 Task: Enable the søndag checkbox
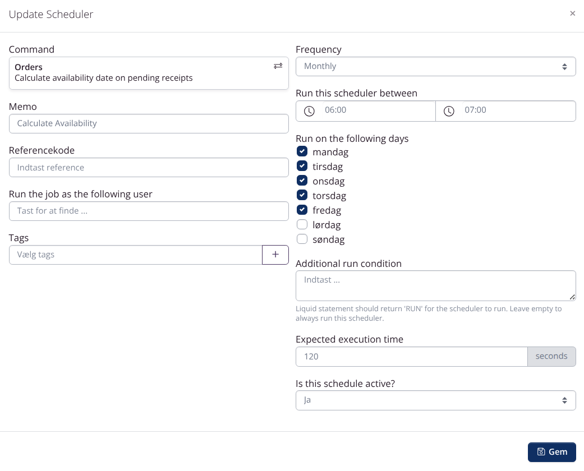302,239
